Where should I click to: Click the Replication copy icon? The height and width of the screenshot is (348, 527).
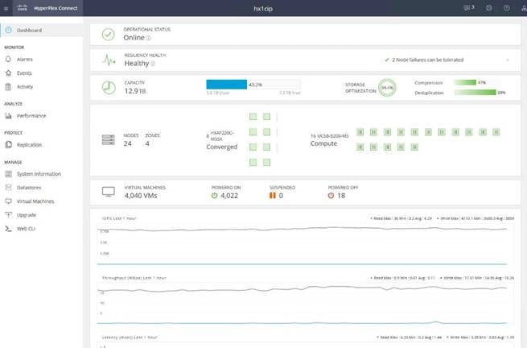point(8,145)
